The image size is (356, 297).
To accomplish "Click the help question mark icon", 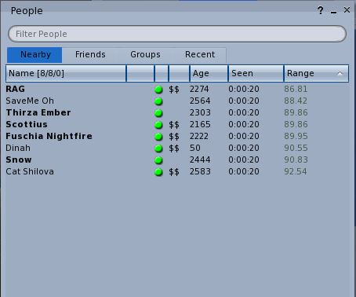I will pyautogui.click(x=320, y=10).
